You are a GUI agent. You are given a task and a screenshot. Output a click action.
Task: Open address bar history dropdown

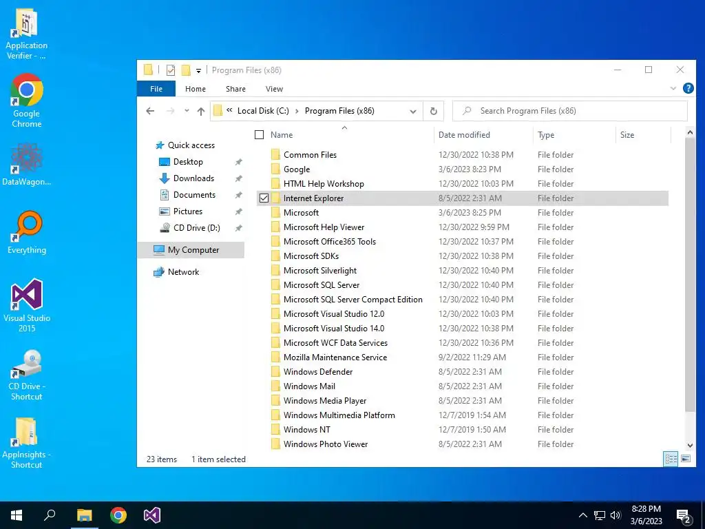(x=413, y=111)
